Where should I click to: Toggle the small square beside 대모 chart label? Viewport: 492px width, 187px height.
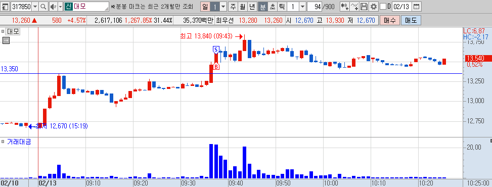tap(3, 31)
